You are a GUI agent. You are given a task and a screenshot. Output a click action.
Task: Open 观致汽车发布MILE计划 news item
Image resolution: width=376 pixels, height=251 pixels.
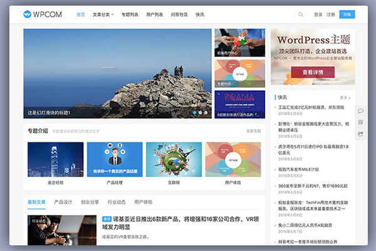(298, 169)
